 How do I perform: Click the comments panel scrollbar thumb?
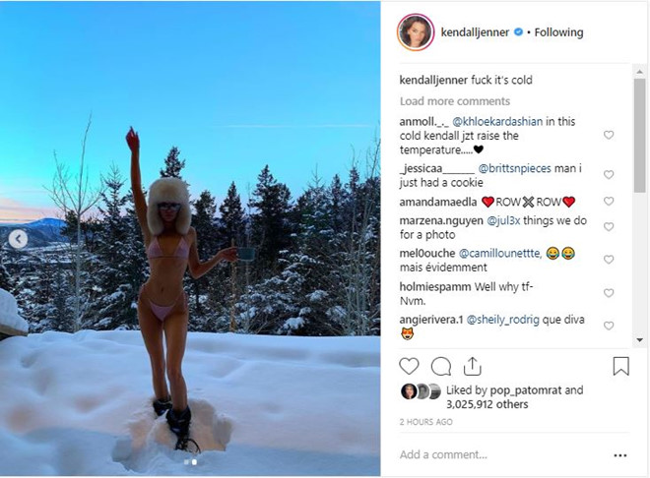click(x=639, y=135)
